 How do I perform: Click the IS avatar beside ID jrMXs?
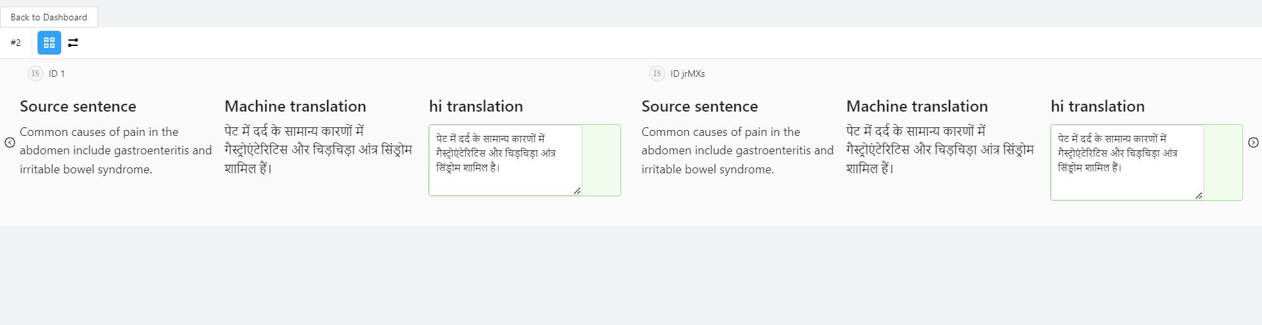(x=657, y=74)
